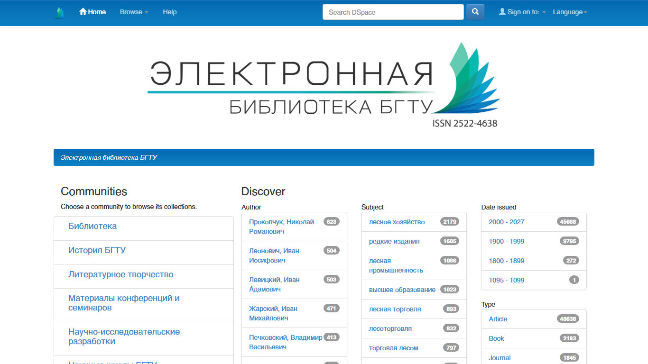Filter by date issued 2000 - 2027
The image size is (648, 364).
point(507,222)
